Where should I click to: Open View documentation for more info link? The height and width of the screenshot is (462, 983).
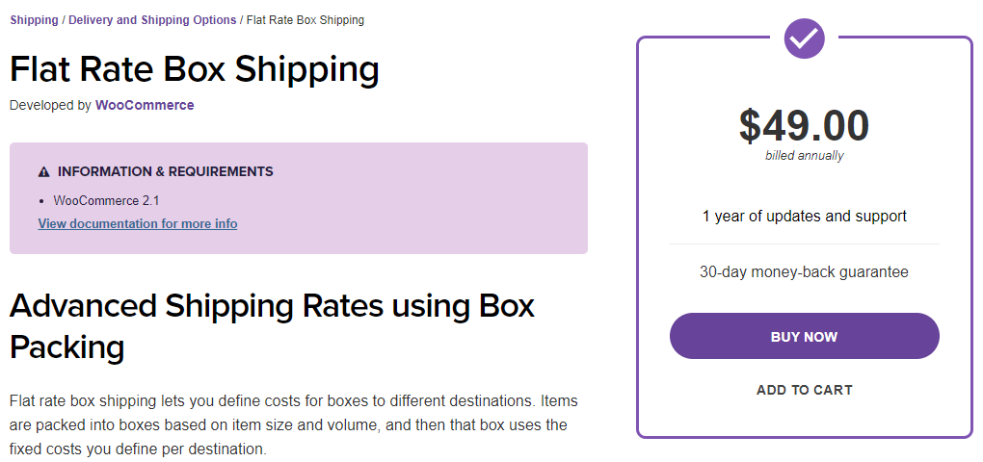(x=138, y=223)
